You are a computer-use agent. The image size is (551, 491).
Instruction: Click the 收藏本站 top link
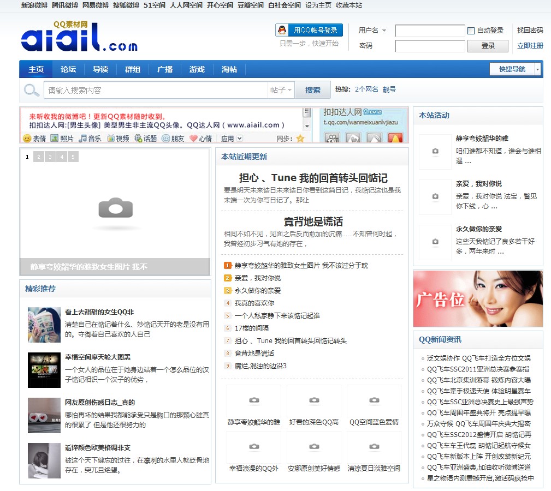point(348,5)
